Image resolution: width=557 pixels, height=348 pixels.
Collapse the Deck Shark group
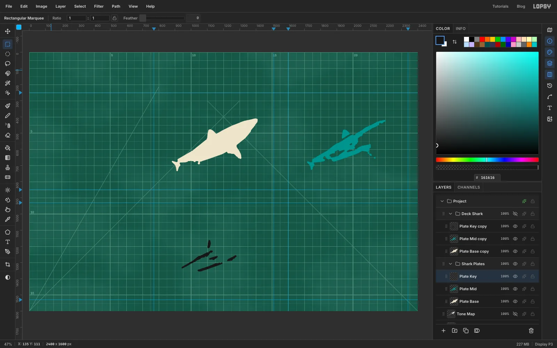click(450, 214)
